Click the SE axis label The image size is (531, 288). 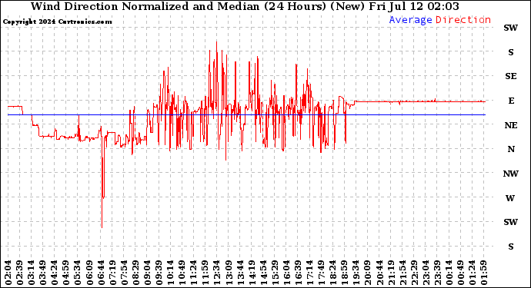(x=511, y=76)
